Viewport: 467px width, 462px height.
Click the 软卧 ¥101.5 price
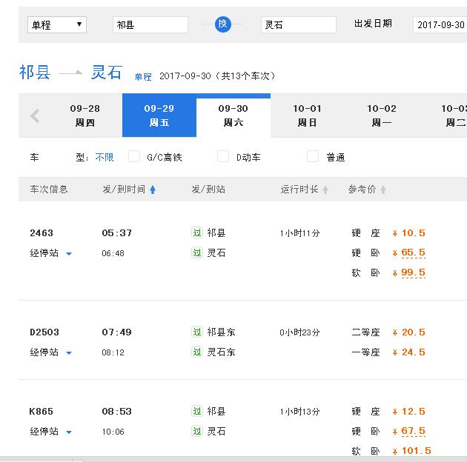click(x=412, y=451)
